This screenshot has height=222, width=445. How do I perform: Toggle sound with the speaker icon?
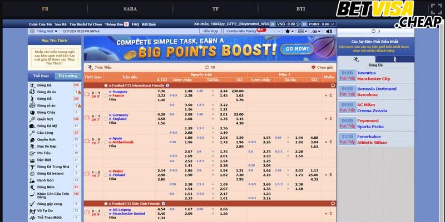[x=329, y=32]
